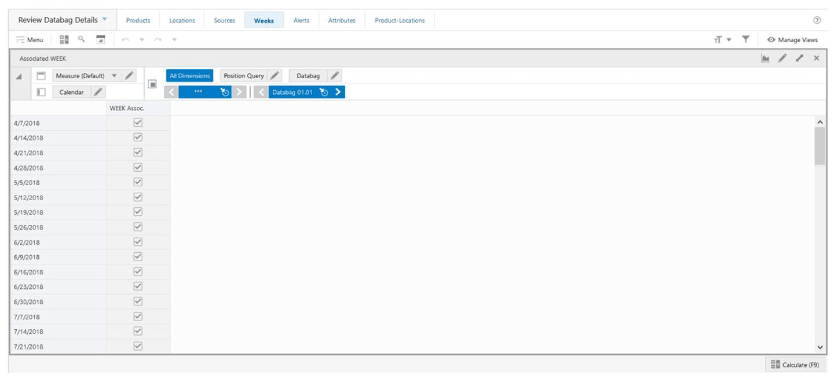Click the Calendar dimension tile
The width and height of the screenshot is (834, 379).
[72, 92]
